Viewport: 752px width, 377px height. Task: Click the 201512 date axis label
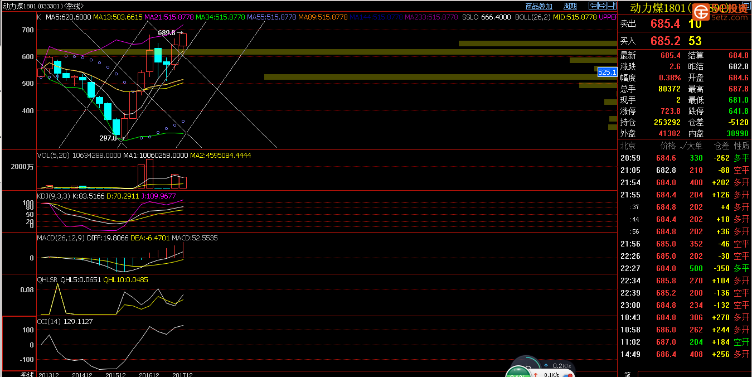[115, 375]
